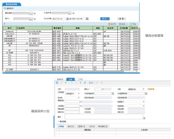Image resolution: width=174 pixels, height=139 pixels.
Task: Click cell MST-207 in mold table
Action: tap(57, 50)
